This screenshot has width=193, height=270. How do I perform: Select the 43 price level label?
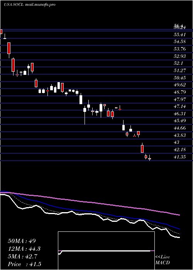[x=177, y=142]
